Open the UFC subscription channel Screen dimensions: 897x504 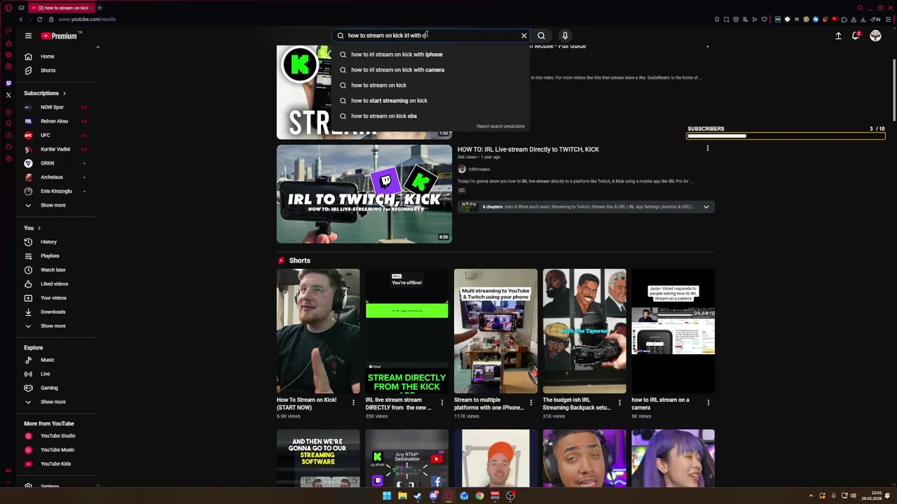tap(55, 135)
